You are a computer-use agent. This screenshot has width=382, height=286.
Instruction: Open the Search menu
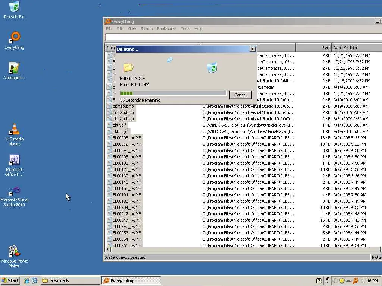click(146, 29)
